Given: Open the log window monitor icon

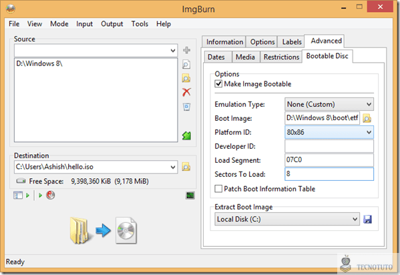Looking at the screenshot, I should [190, 196].
